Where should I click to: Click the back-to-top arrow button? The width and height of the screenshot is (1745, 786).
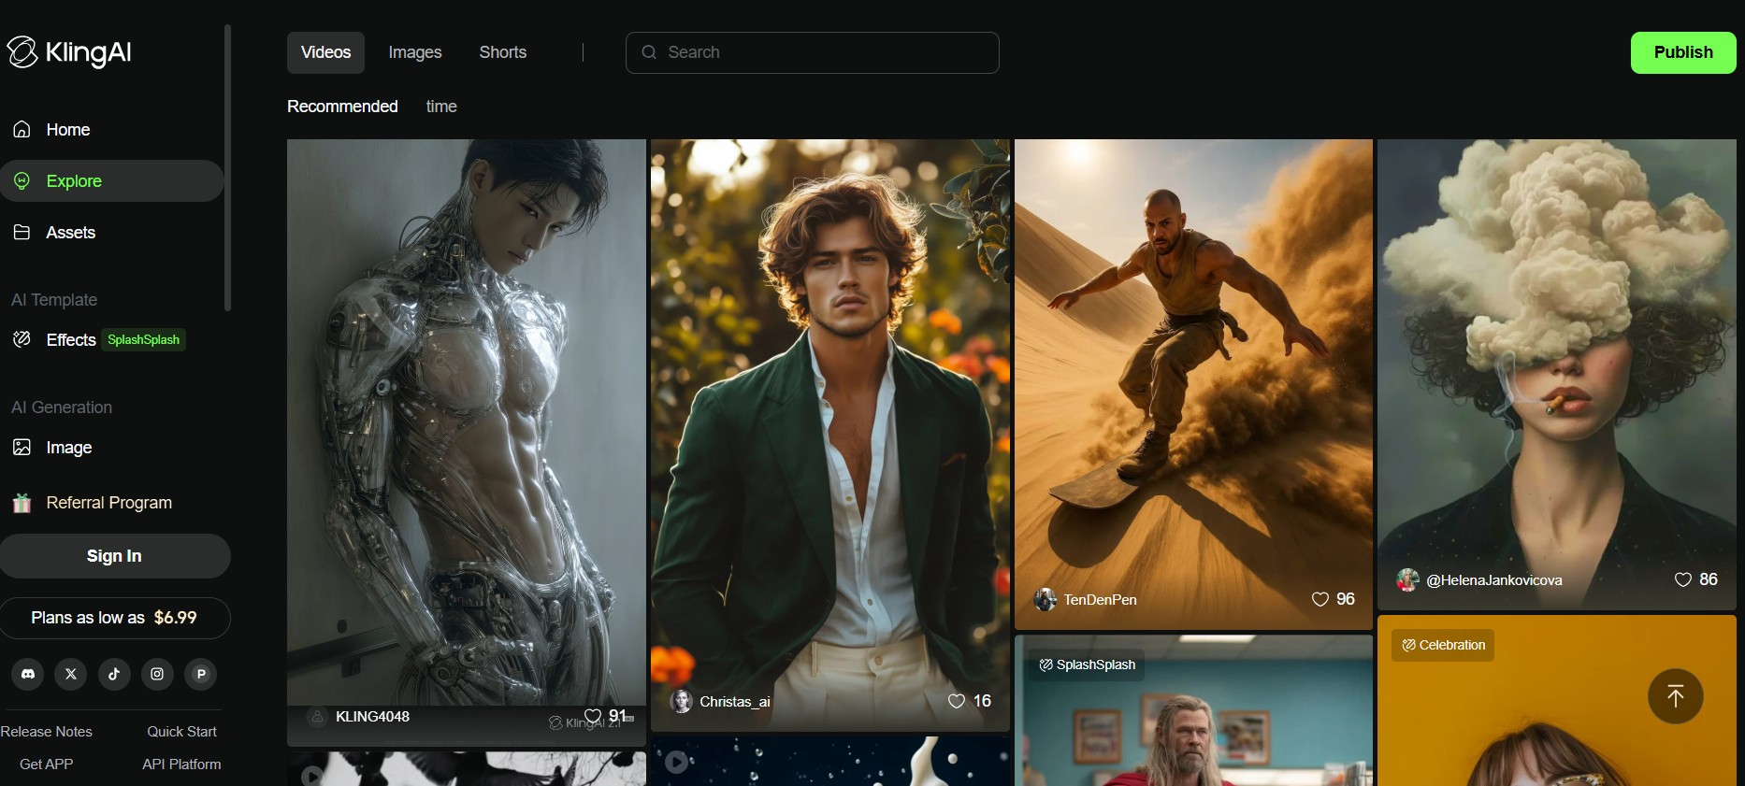click(1675, 696)
